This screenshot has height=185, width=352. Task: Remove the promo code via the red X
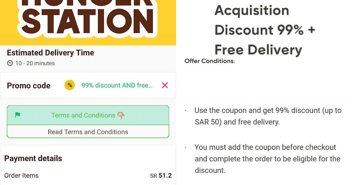pyautogui.click(x=165, y=85)
